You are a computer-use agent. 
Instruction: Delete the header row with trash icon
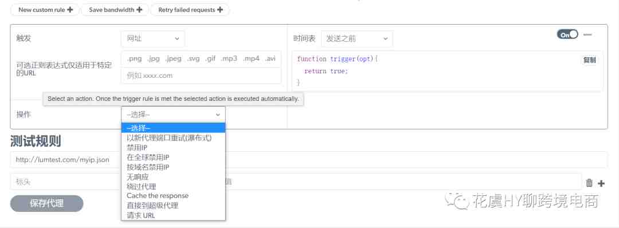tap(589, 183)
